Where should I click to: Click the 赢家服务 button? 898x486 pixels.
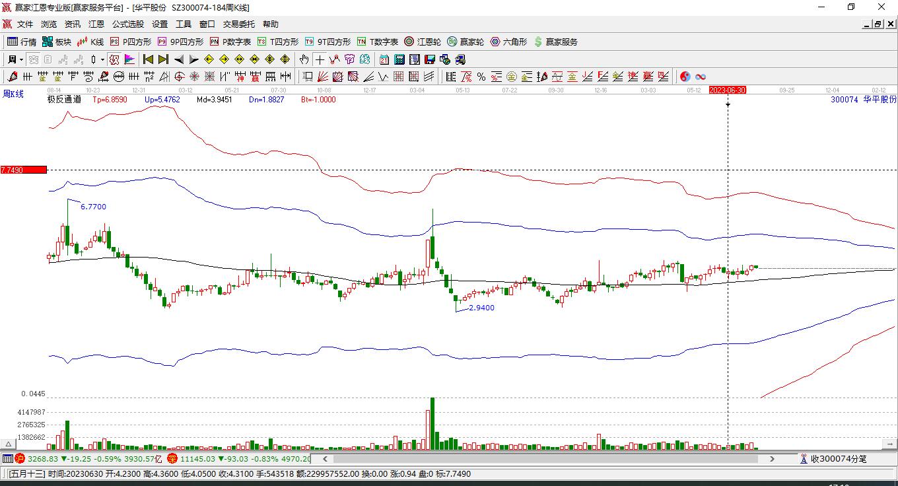coord(555,42)
